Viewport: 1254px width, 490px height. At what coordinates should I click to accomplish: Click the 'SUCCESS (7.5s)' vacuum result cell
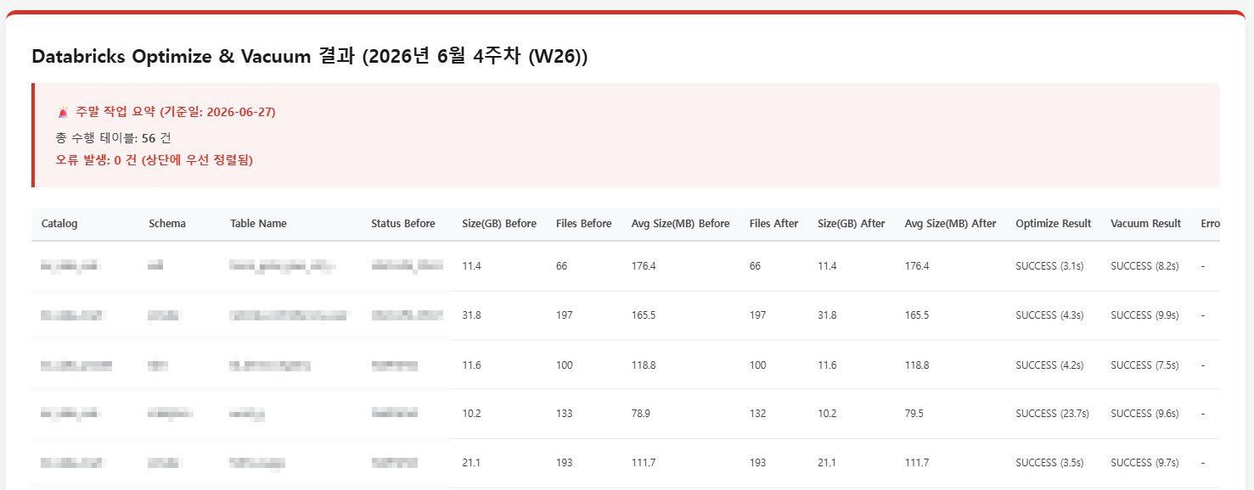(1144, 365)
